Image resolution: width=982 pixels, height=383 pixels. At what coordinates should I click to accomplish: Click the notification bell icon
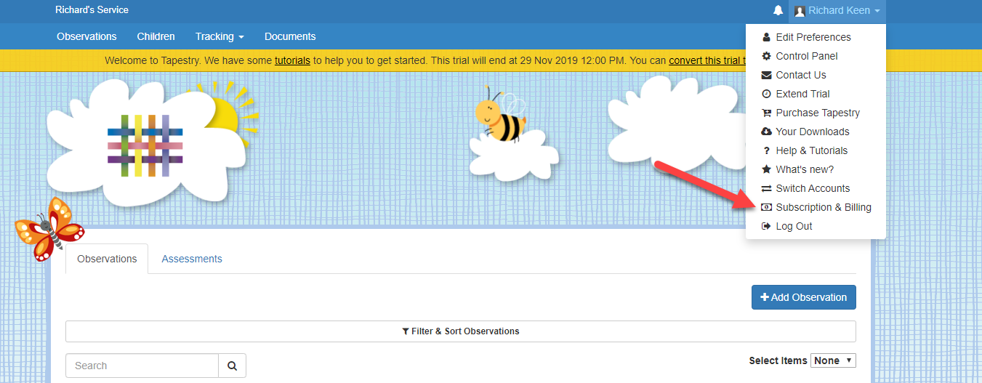coord(778,11)
